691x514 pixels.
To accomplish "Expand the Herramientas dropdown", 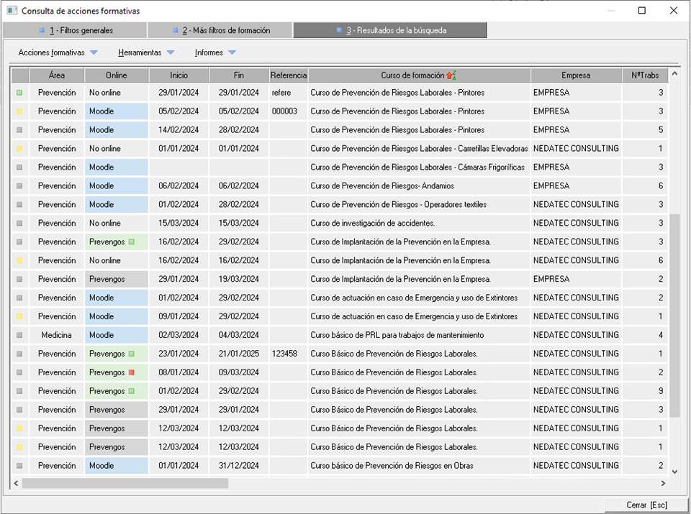I will click(x=146, y=52).
